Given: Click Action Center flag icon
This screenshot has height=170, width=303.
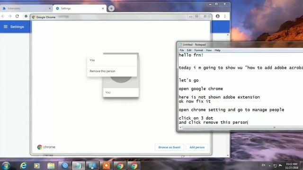Looking at the screenshot, I should [x=280, y=165].
